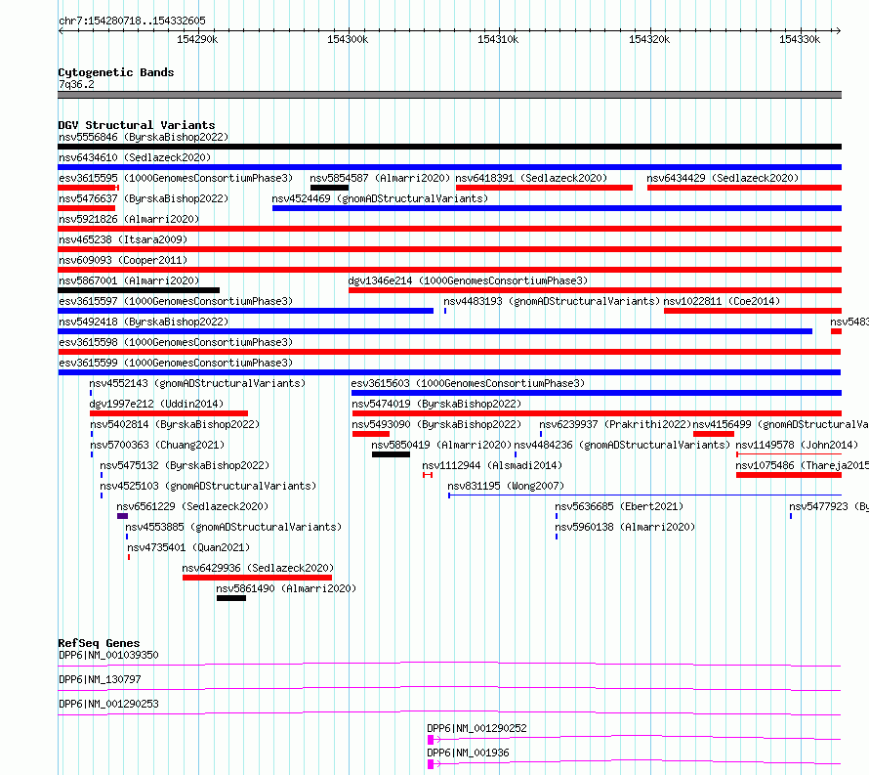Open nsv5474019 (ByrskaBishop2022) label

436,404
